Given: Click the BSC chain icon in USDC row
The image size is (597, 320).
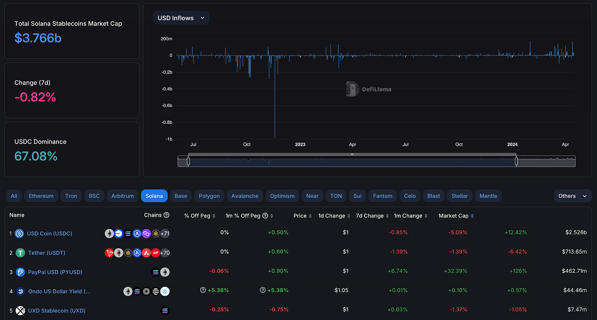Looking at the screenshot, I should (156, 233).
